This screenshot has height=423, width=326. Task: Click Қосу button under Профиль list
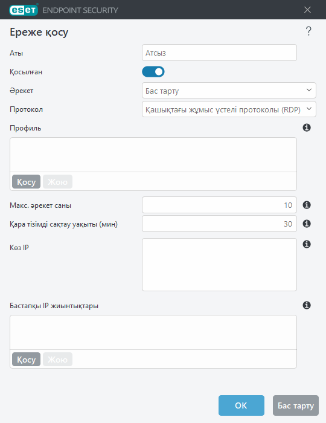click(x=26, y=181)
